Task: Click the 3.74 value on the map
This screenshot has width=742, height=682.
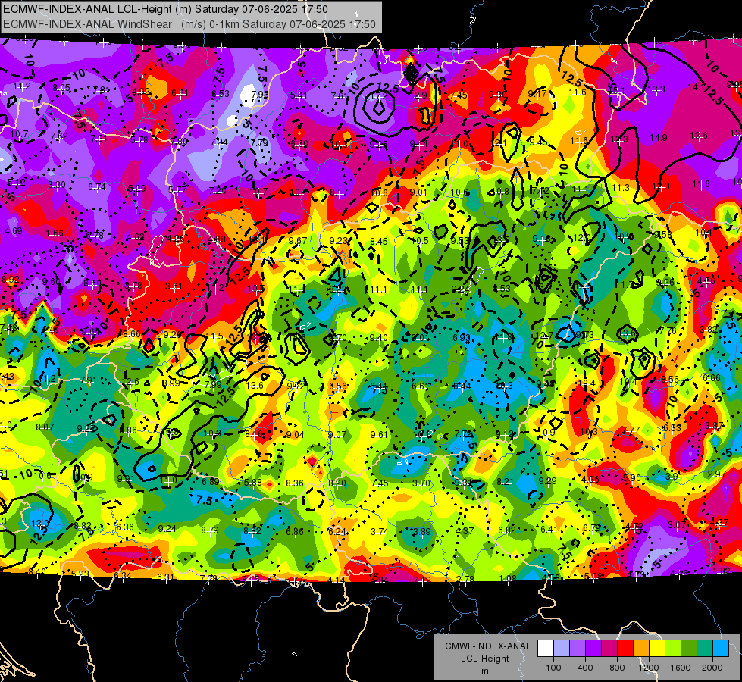Action: pos(380,531)
